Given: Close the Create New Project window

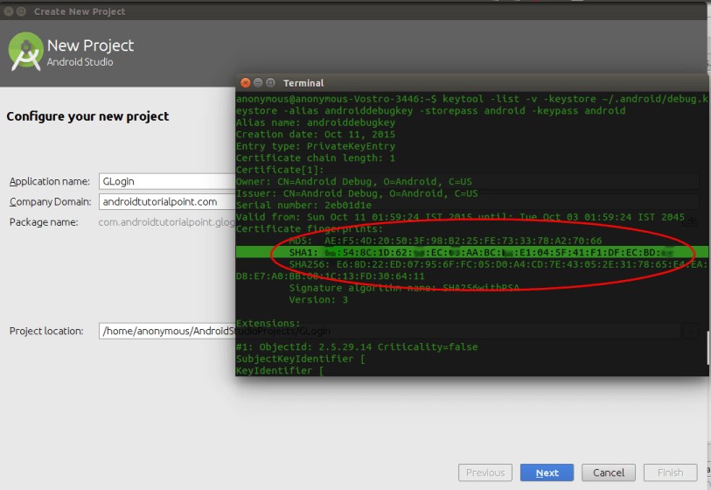Looking at the screenshot, I should (8, 11).
